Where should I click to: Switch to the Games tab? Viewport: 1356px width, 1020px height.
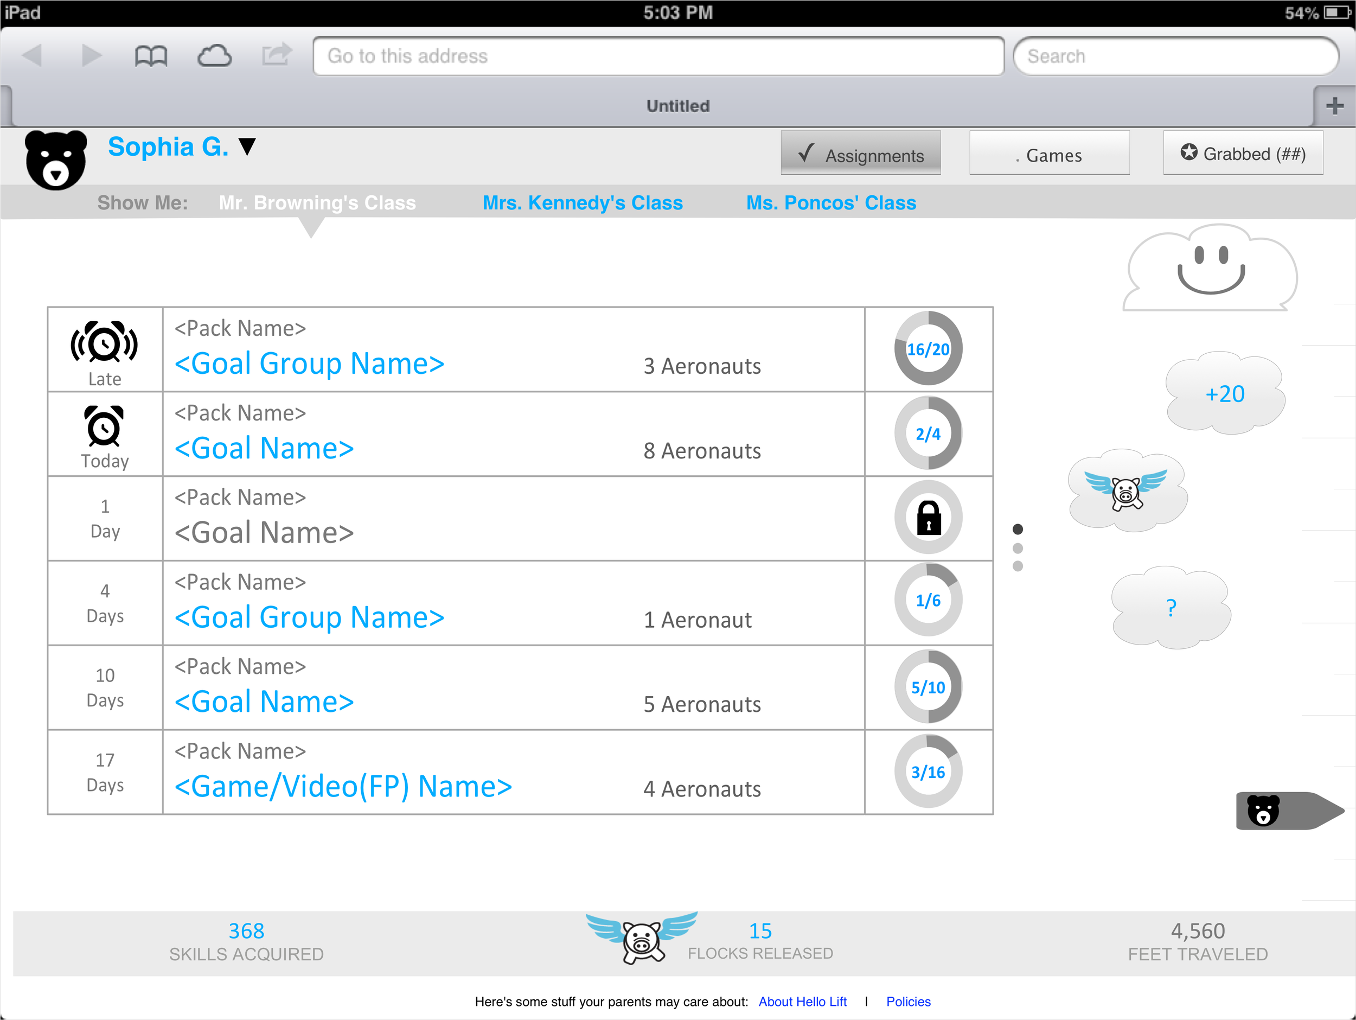[1049, 155]
